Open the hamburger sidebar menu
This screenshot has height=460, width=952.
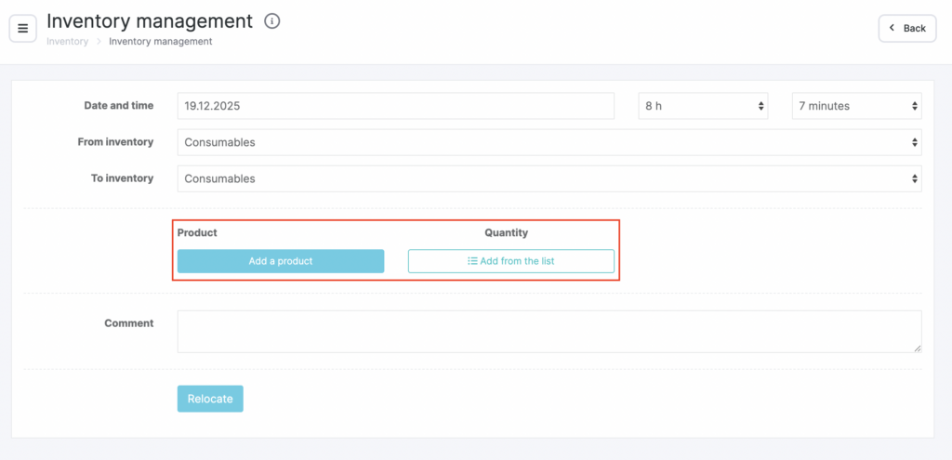[23, 28]
